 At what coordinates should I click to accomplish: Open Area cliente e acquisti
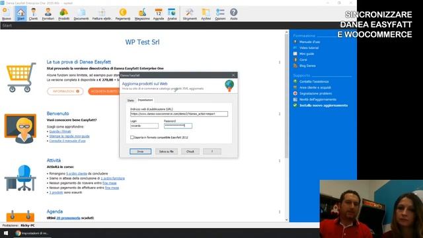point(315,87)
